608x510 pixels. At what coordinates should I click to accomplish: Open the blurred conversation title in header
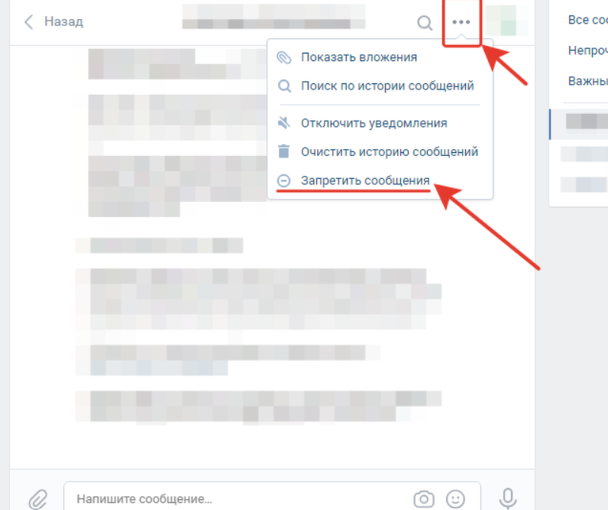tap(273, 17)
